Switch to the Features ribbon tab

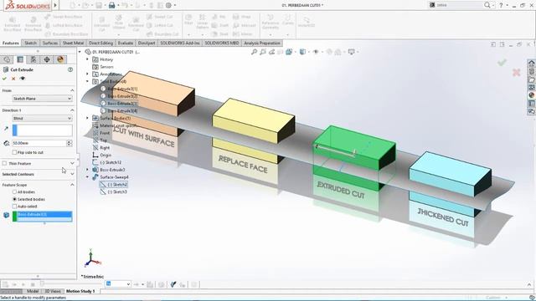11,43
